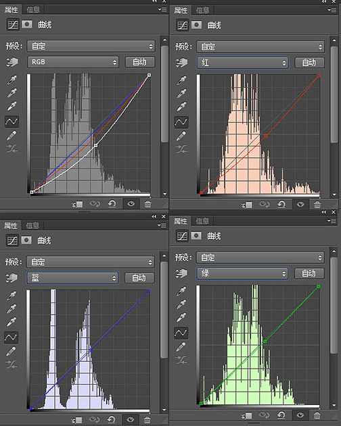Viewport: 341px width, 426px height.
Task: Open the 红 channel dropdown
Action: 243,63
